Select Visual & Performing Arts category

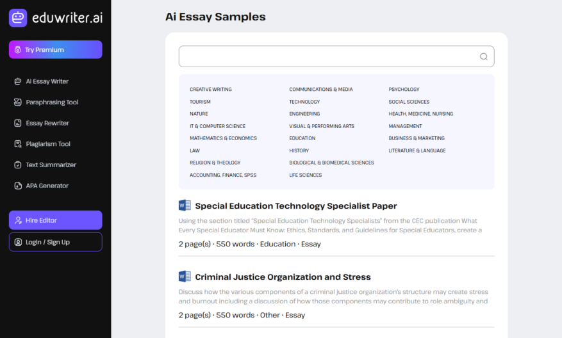[322, 126]
